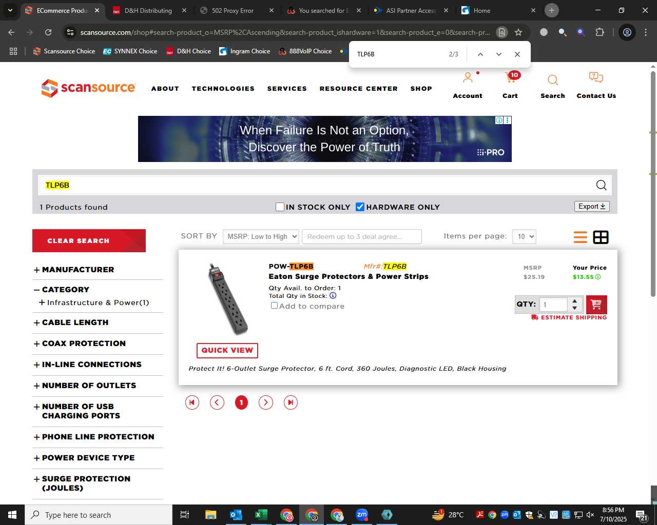
Task: Reload the page
Action: tap(48, 32)
